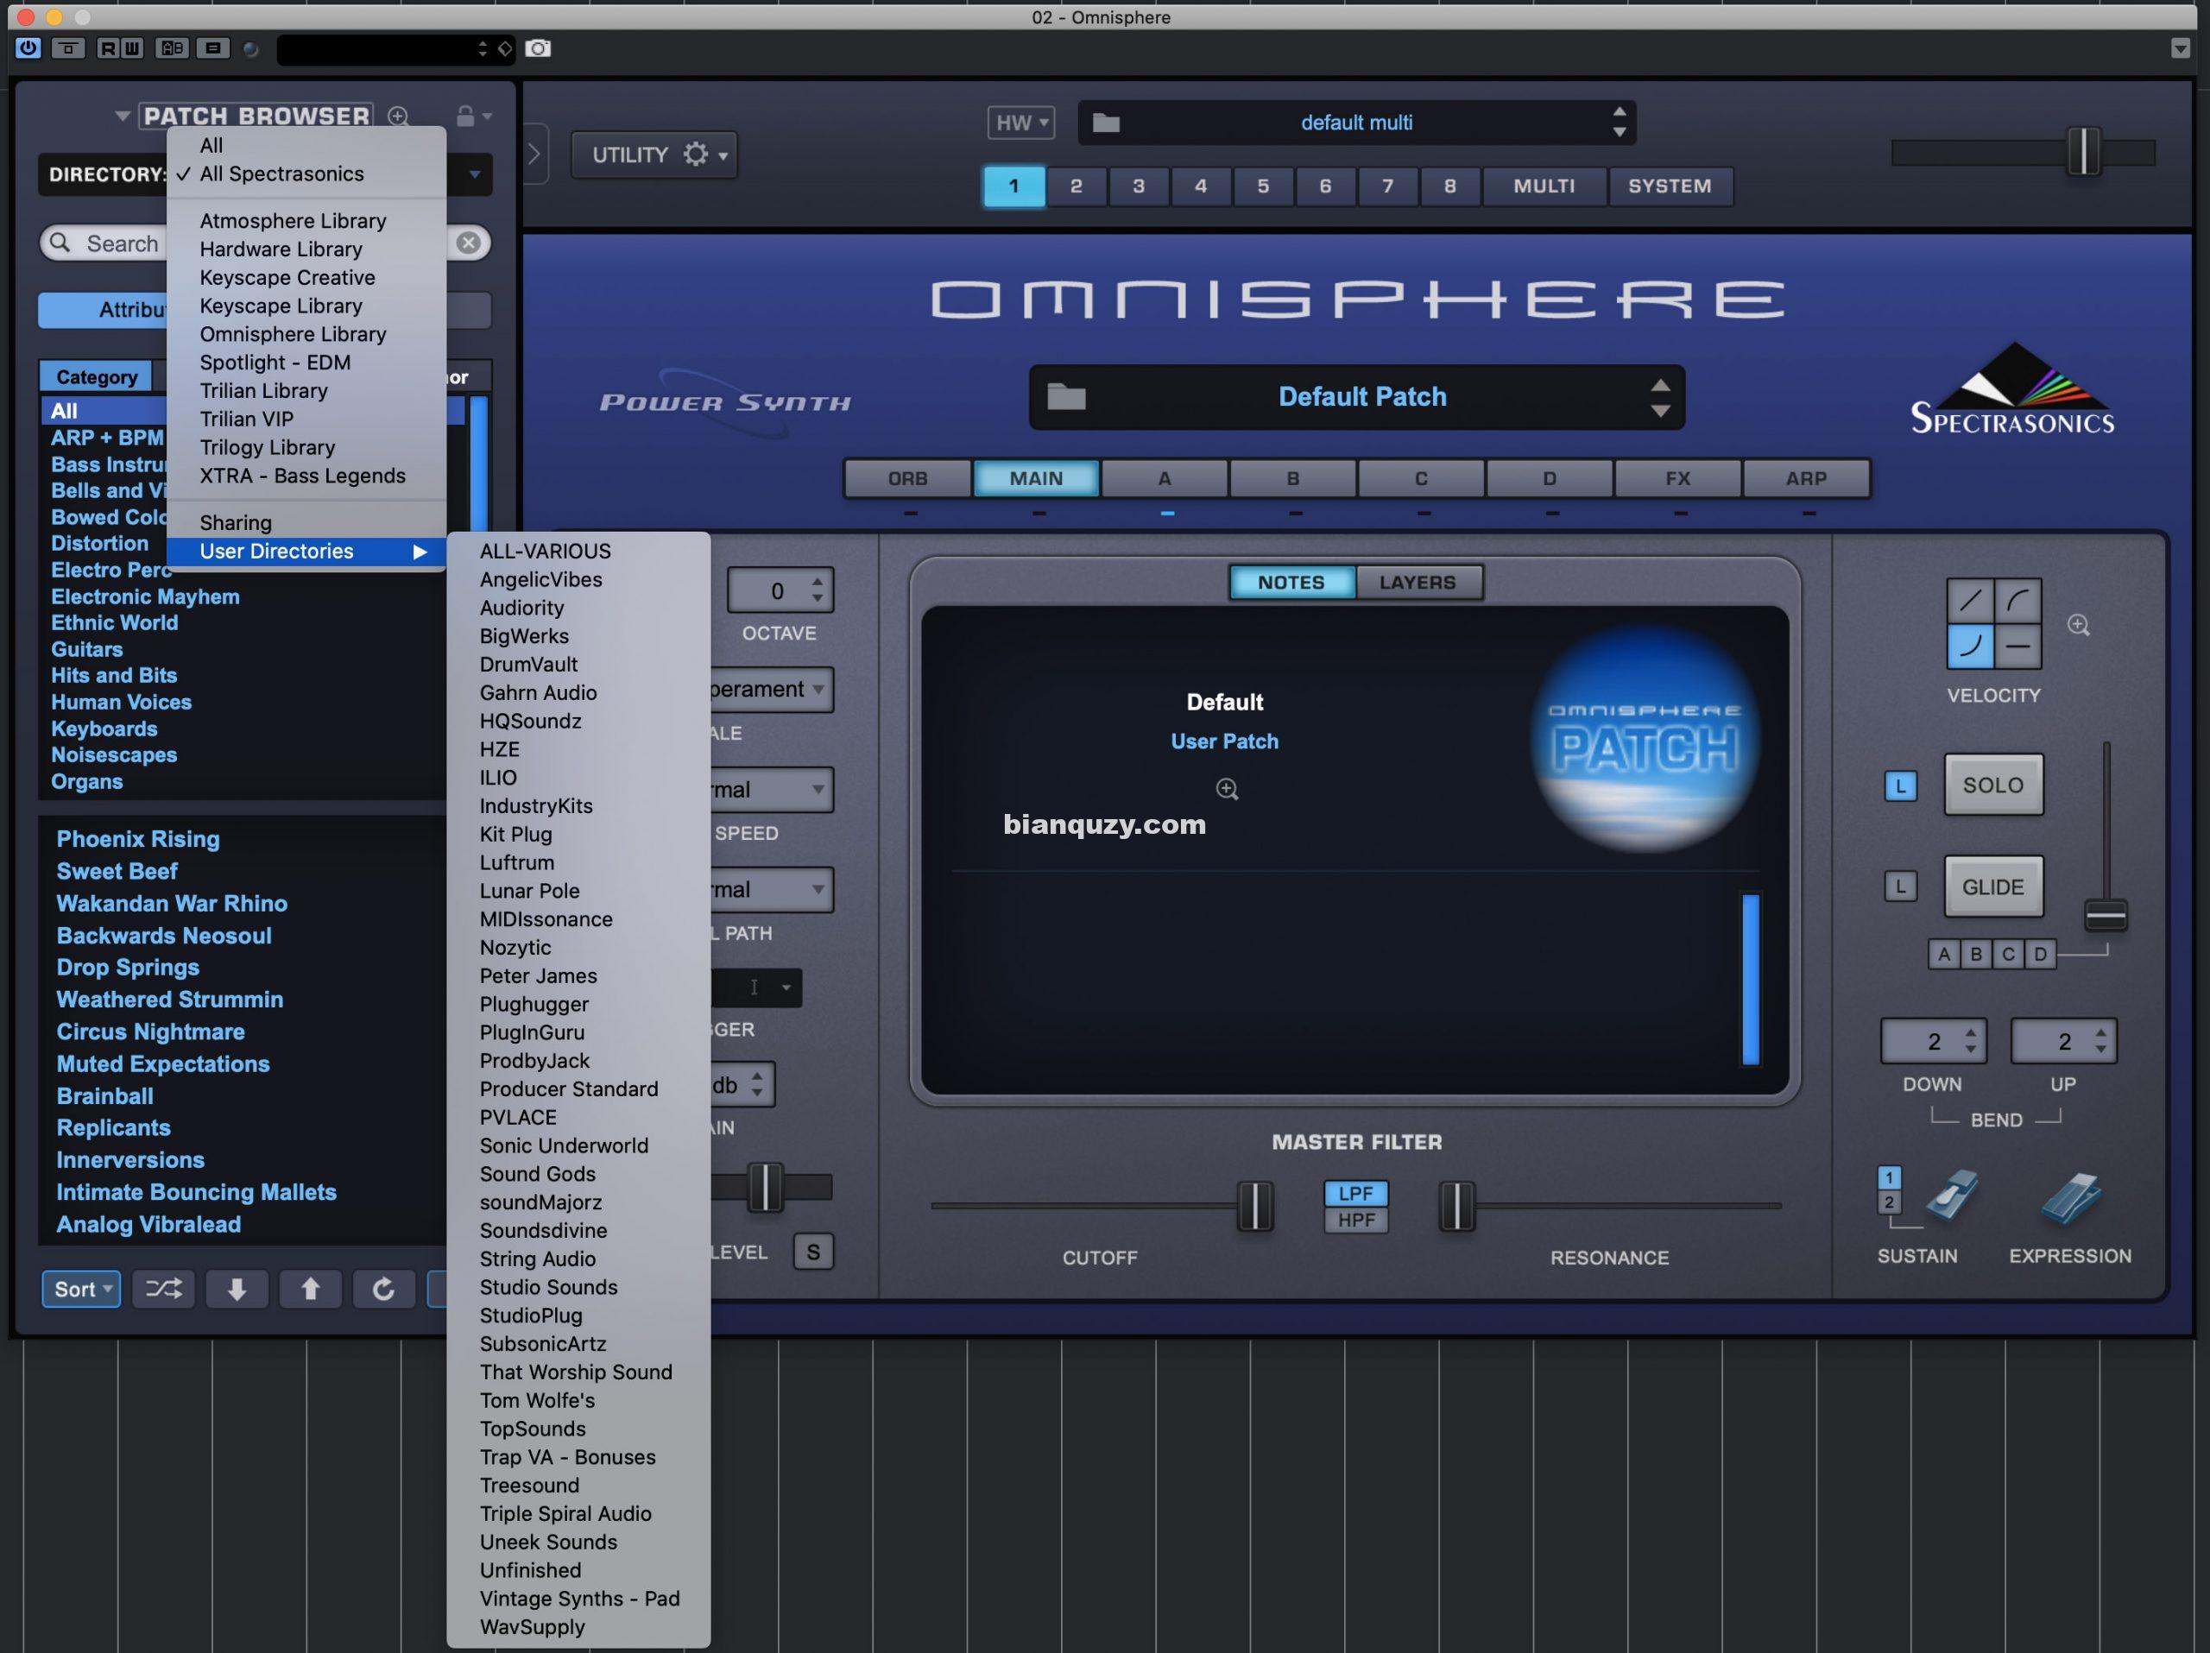Select the HPF filter type
The width and height of the screenshot is (2210, 1653).
point(1355,1220)
